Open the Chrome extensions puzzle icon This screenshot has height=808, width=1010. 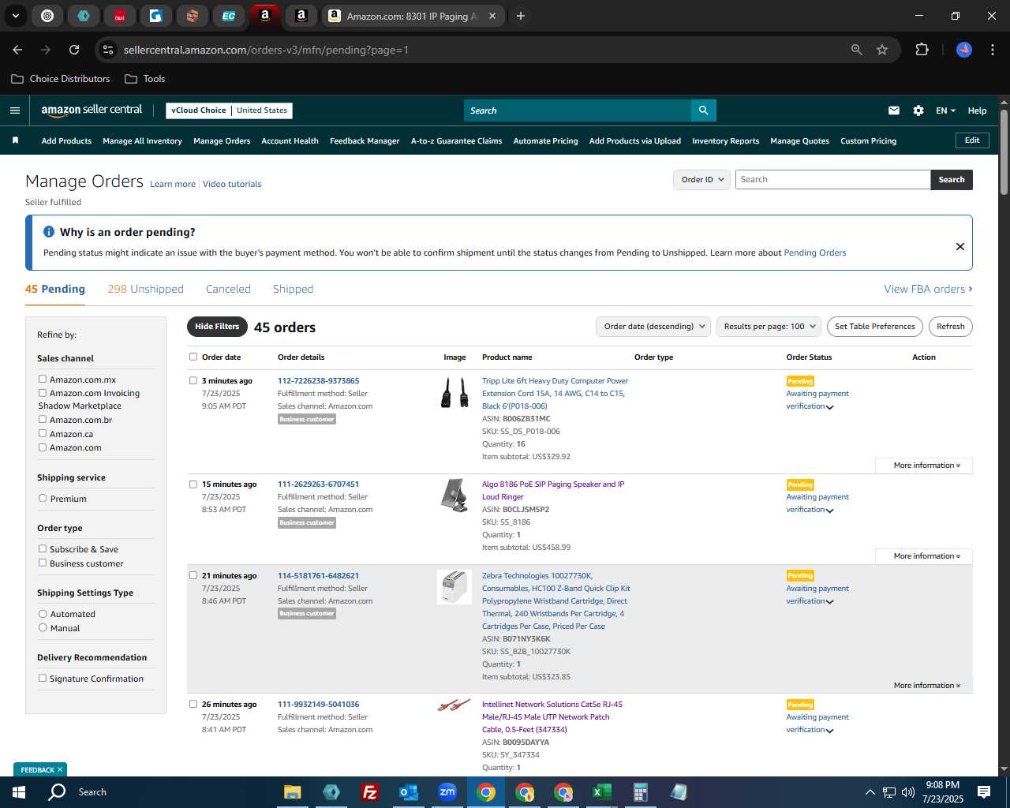click(922, 50)
